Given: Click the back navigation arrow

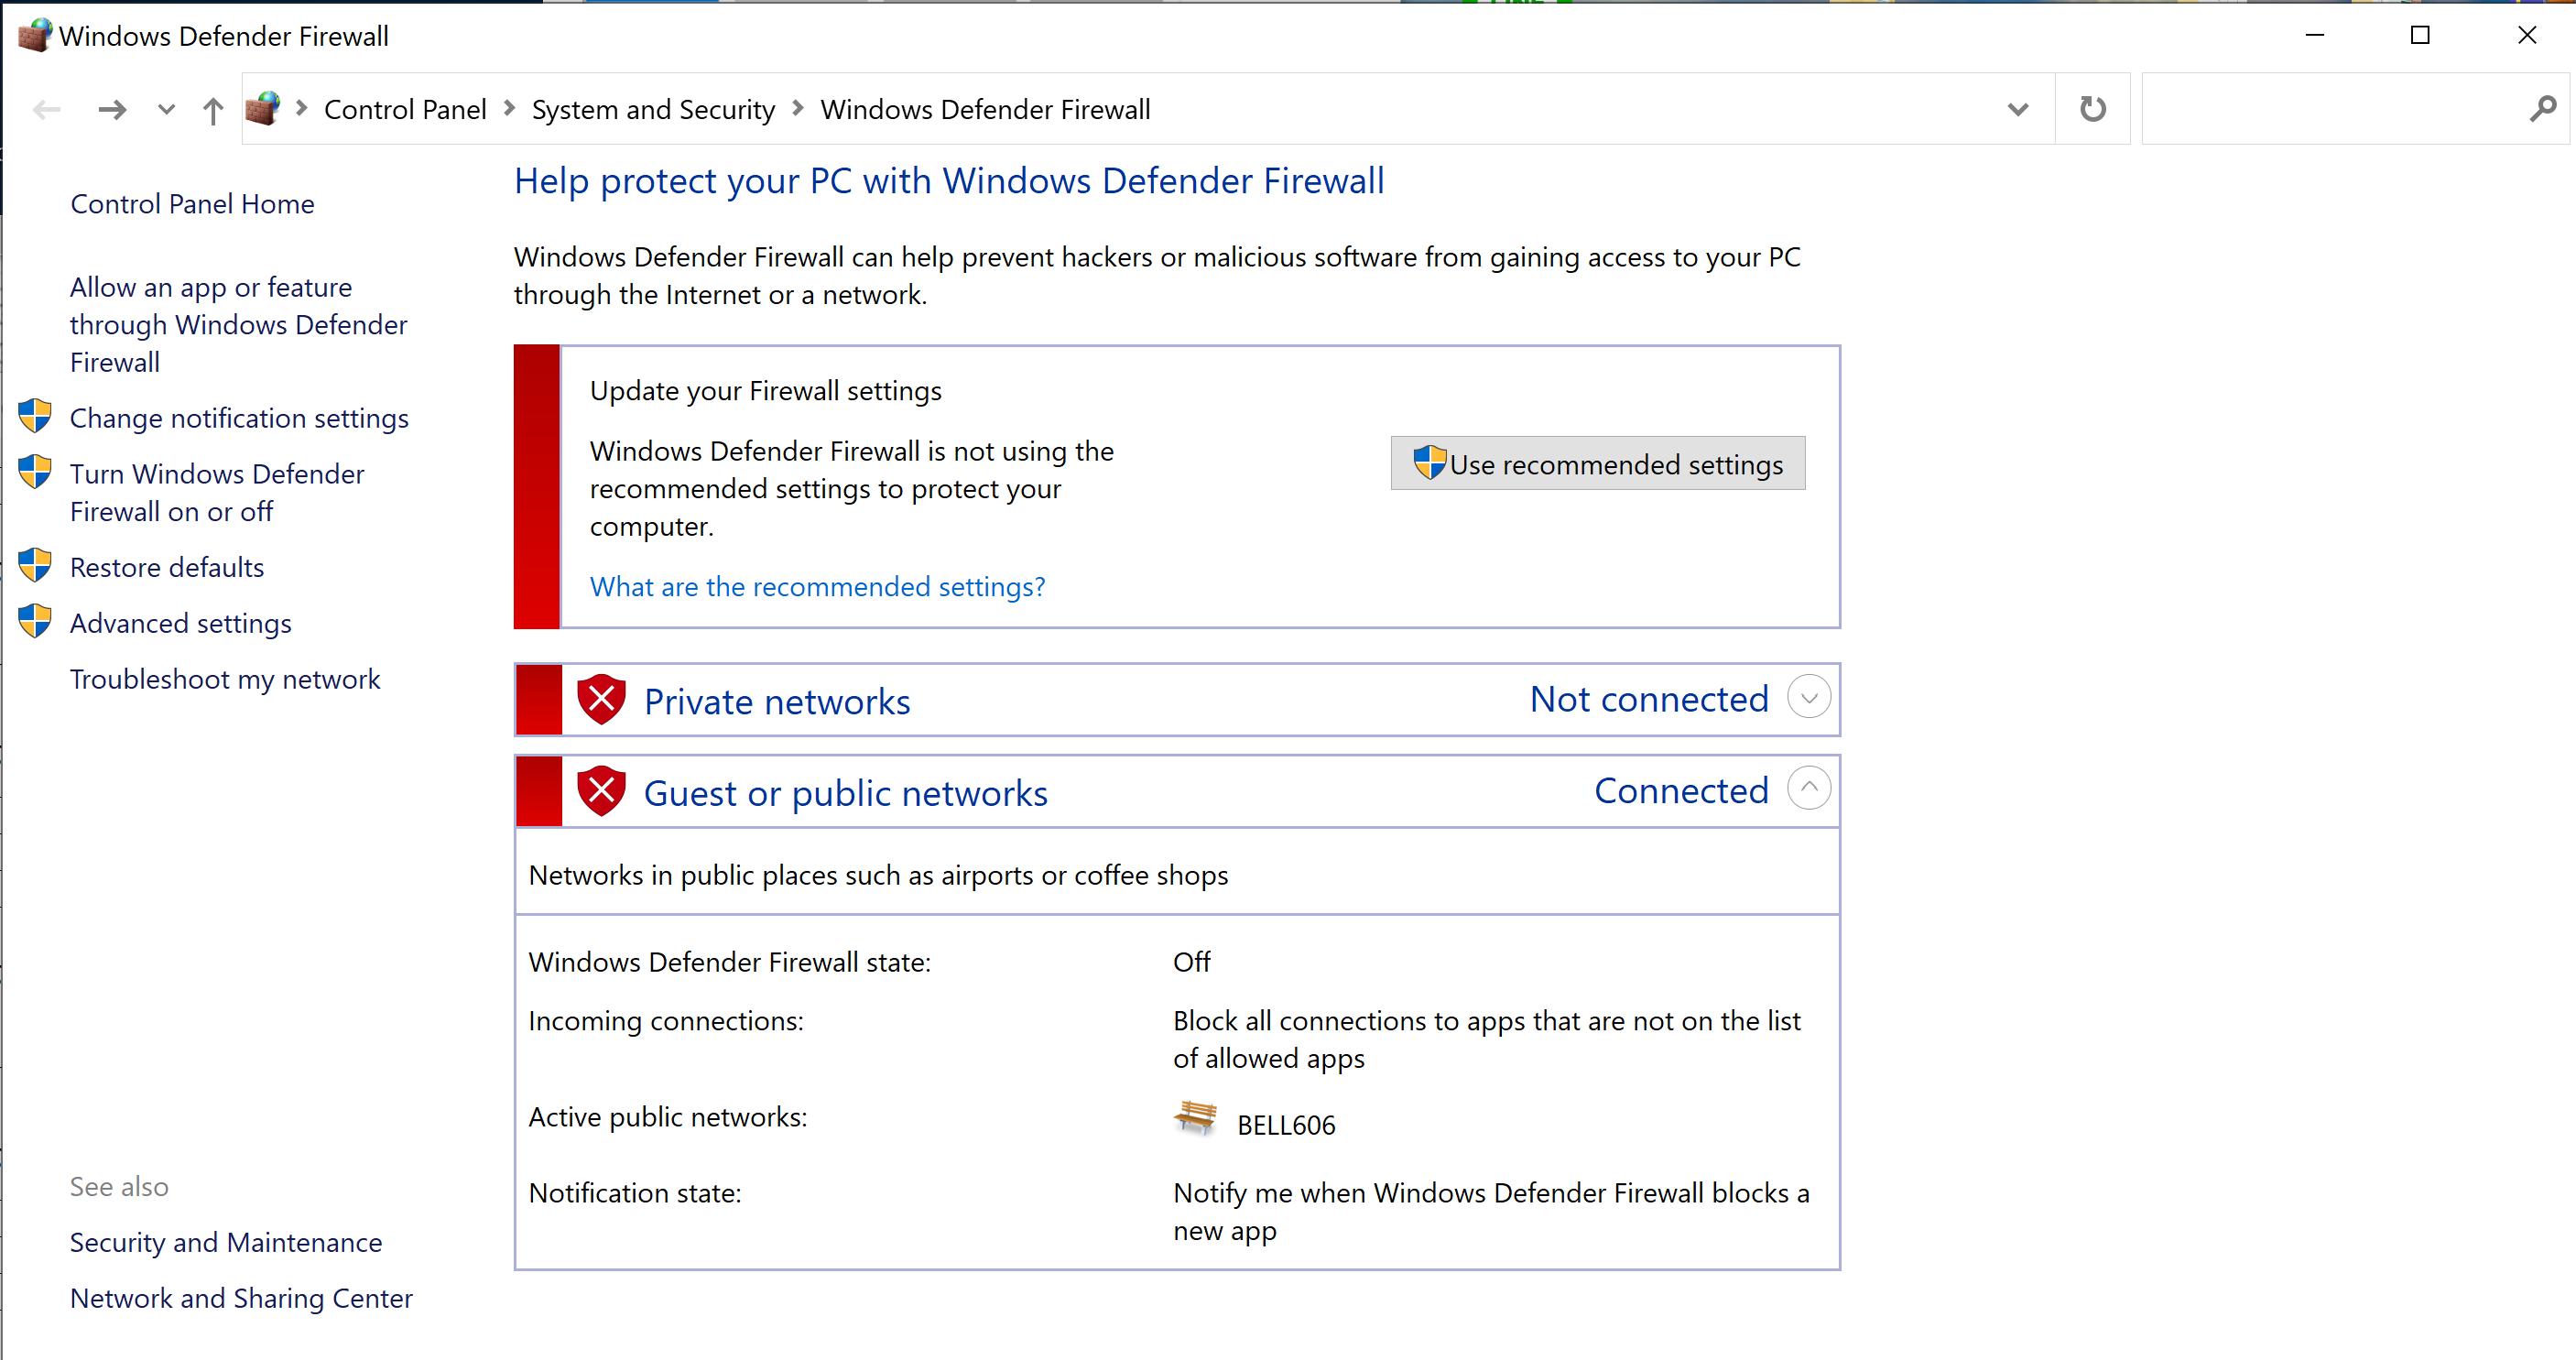Looking at the screenshot, I should coord(47,109).
